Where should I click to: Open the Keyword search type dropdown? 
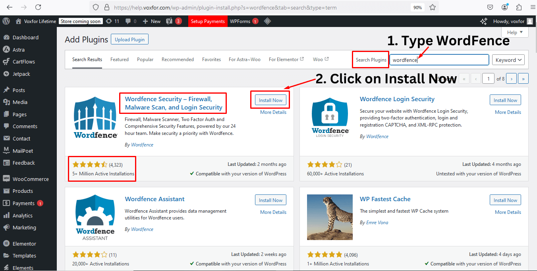tap(508, 60)
